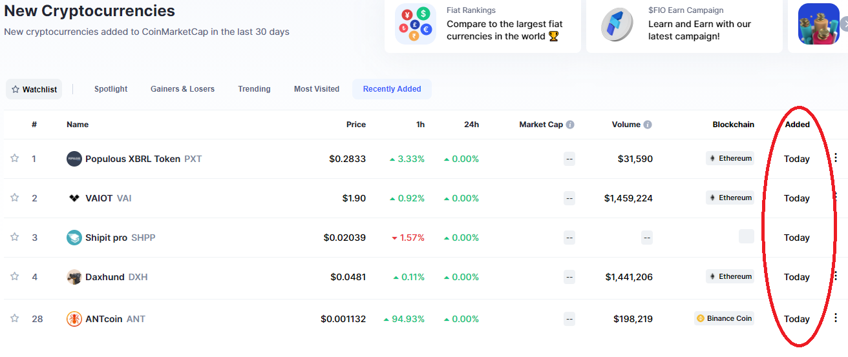Click the Populous XBRL Token logo icon

74,159
